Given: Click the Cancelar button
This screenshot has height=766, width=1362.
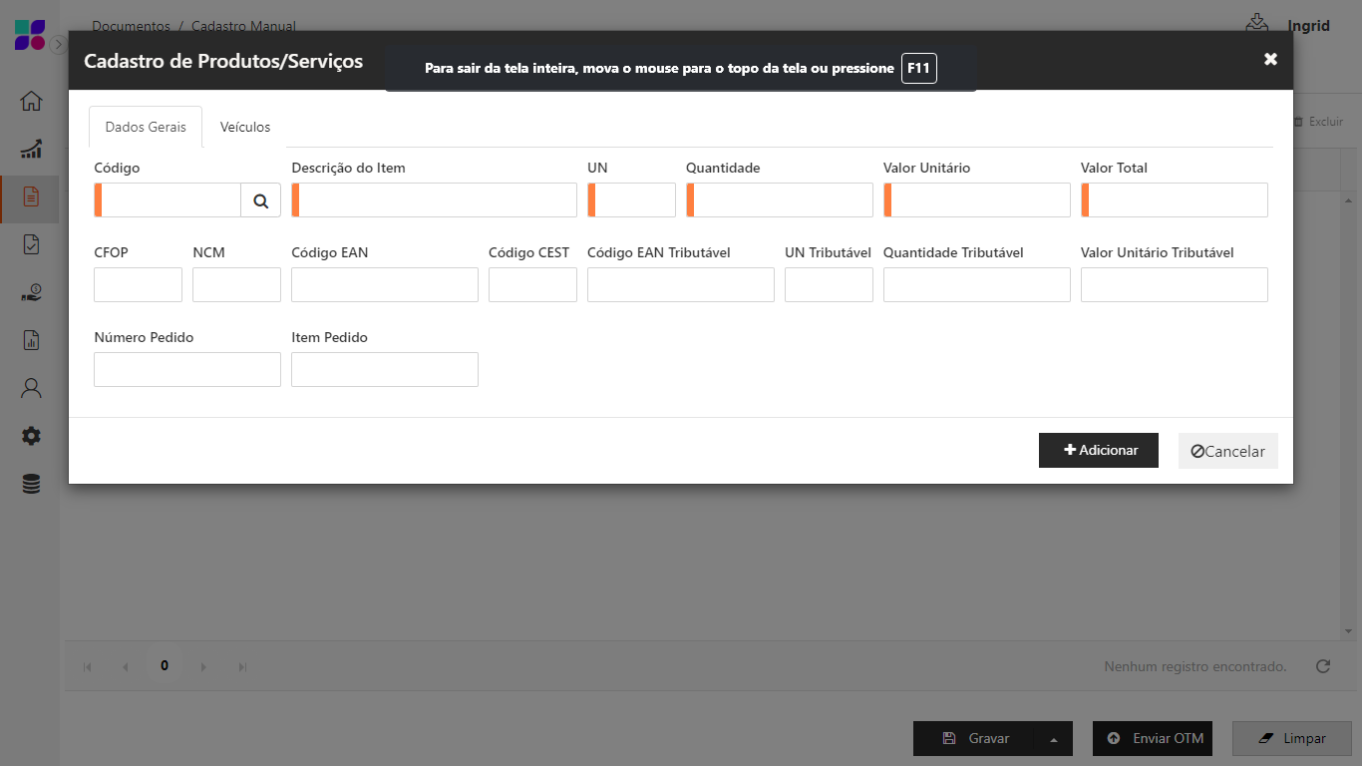Looking at the screenshot, I should [1227, 451].
